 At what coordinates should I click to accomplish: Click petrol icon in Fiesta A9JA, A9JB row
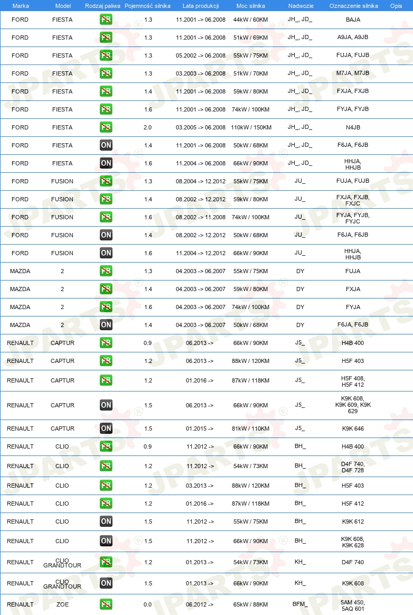point(106,38)
